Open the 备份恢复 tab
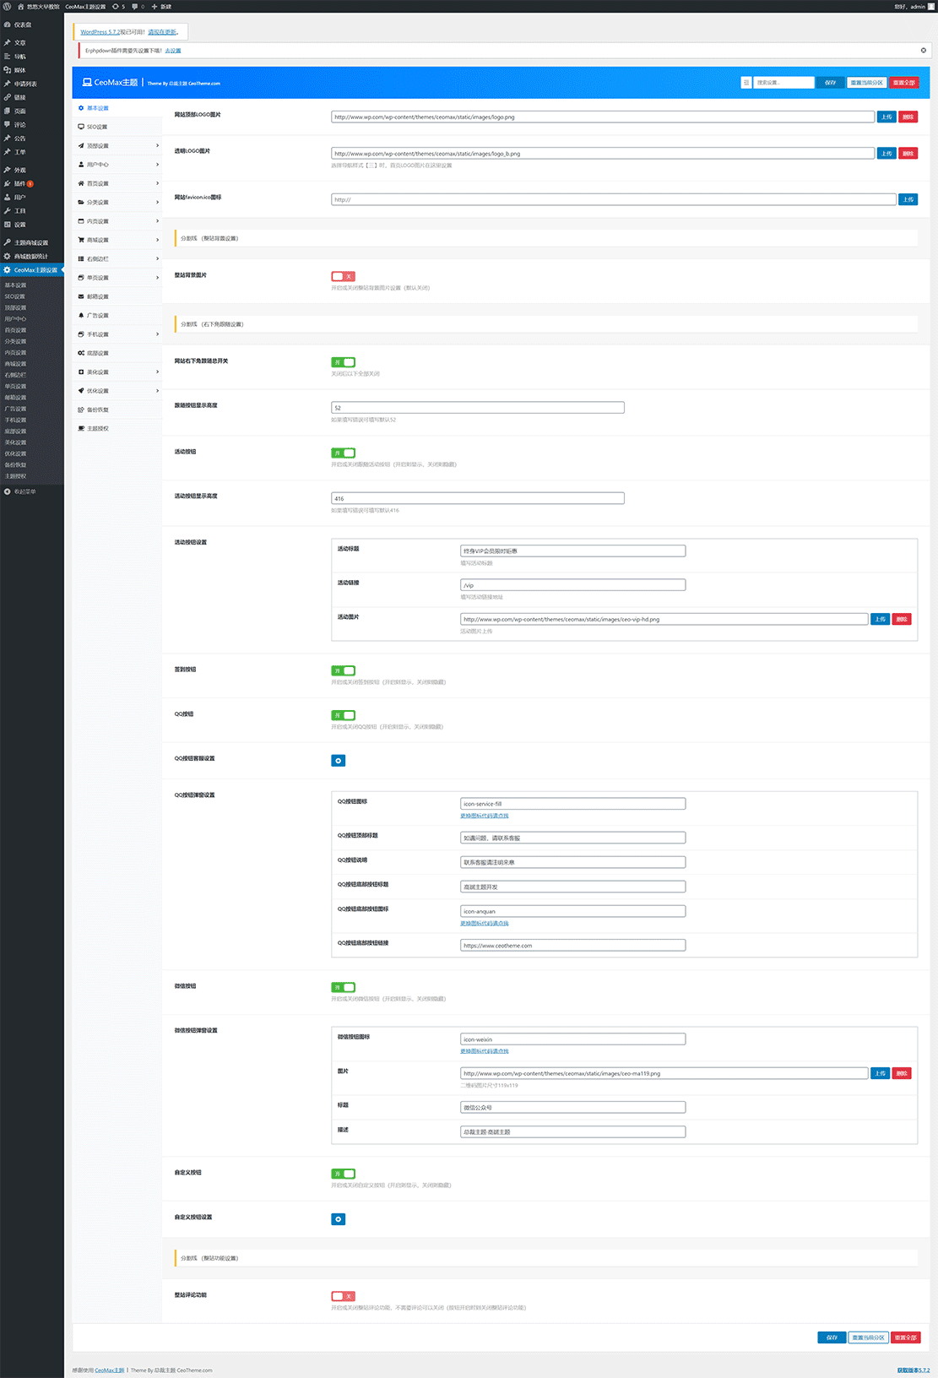Image resolution: width=938 pixels, height=1378 pixels. [97, 410]
